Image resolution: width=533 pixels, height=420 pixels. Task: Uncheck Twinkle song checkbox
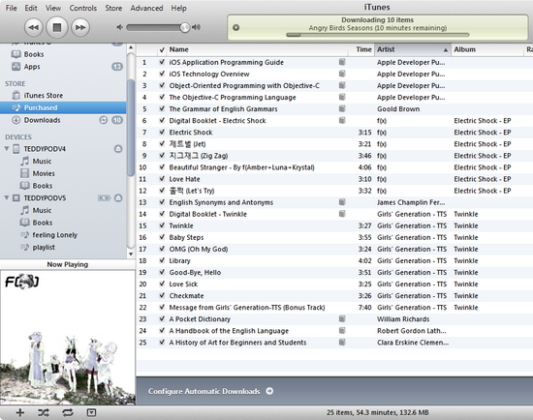pyautogui.click(x=162, y=225)
